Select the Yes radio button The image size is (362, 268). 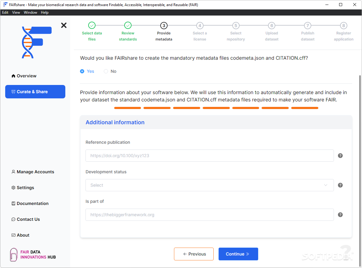[82, 71]
